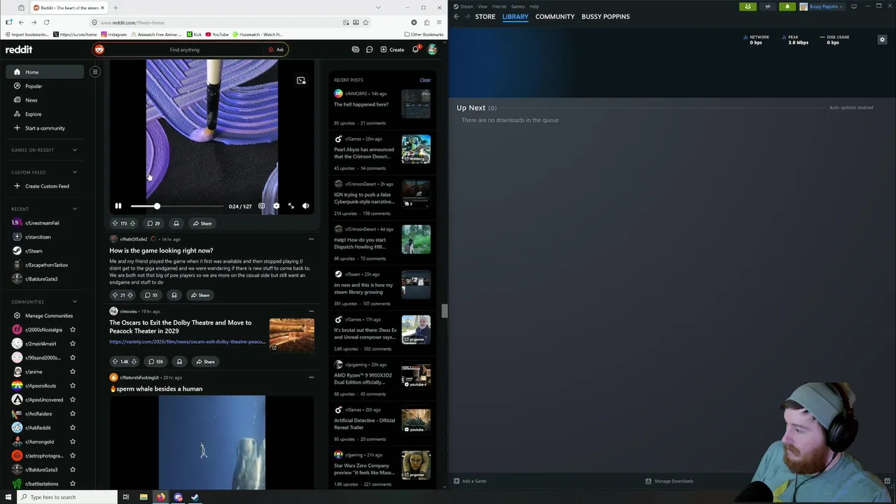
Task: Mute the Reddit video volume
Action: click(x=306, y=206)
